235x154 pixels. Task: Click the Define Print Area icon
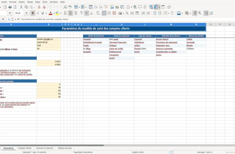[151, 7]
